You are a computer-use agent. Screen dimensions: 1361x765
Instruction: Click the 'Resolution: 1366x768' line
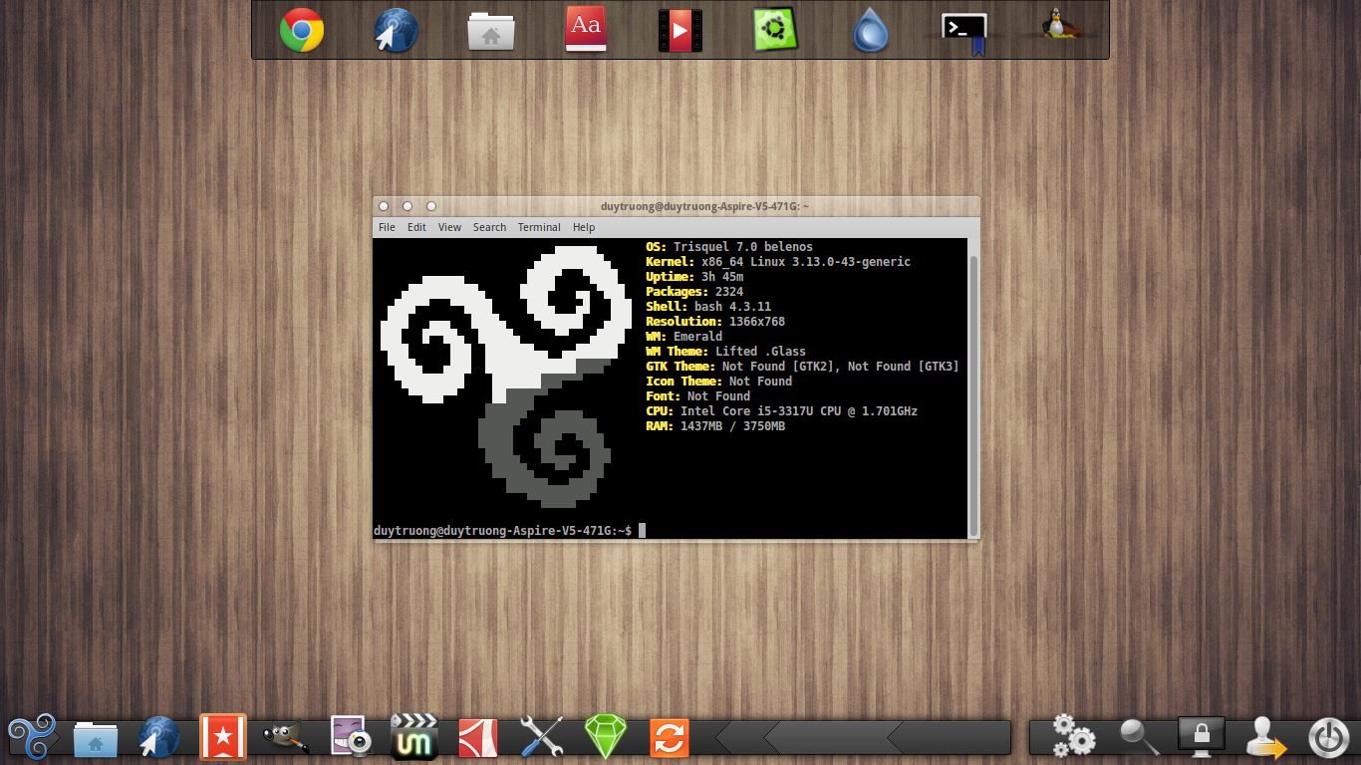point(715,321)
